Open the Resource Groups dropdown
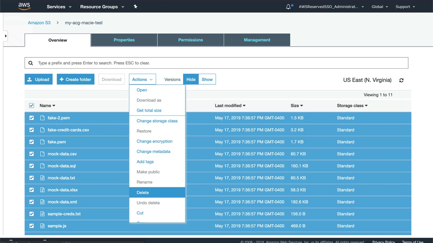The width and height of the screenshot is (433, 243). tap(102, 7)
